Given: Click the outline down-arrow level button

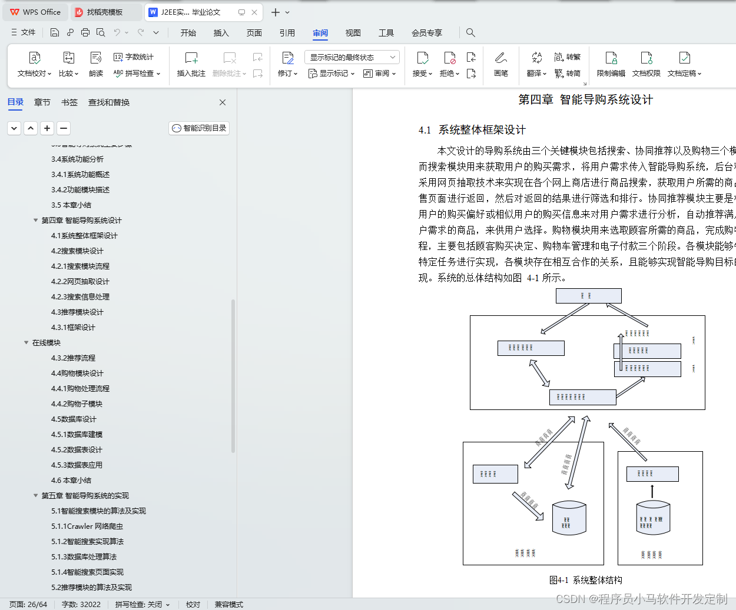Looking at the screenshot, I should pyautogui.click(x=15, y=128).
